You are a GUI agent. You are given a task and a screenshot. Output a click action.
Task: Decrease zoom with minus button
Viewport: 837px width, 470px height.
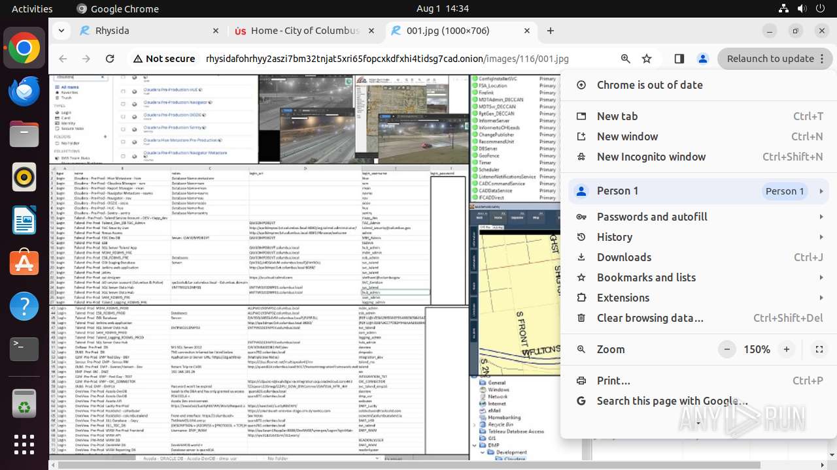tap(727, 349)
